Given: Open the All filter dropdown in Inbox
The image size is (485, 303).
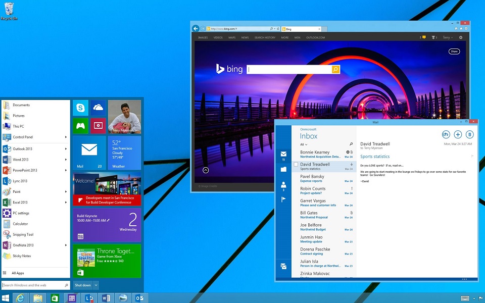Looking at the screenshot, I should pyautogui.click(x=303, y=144).
